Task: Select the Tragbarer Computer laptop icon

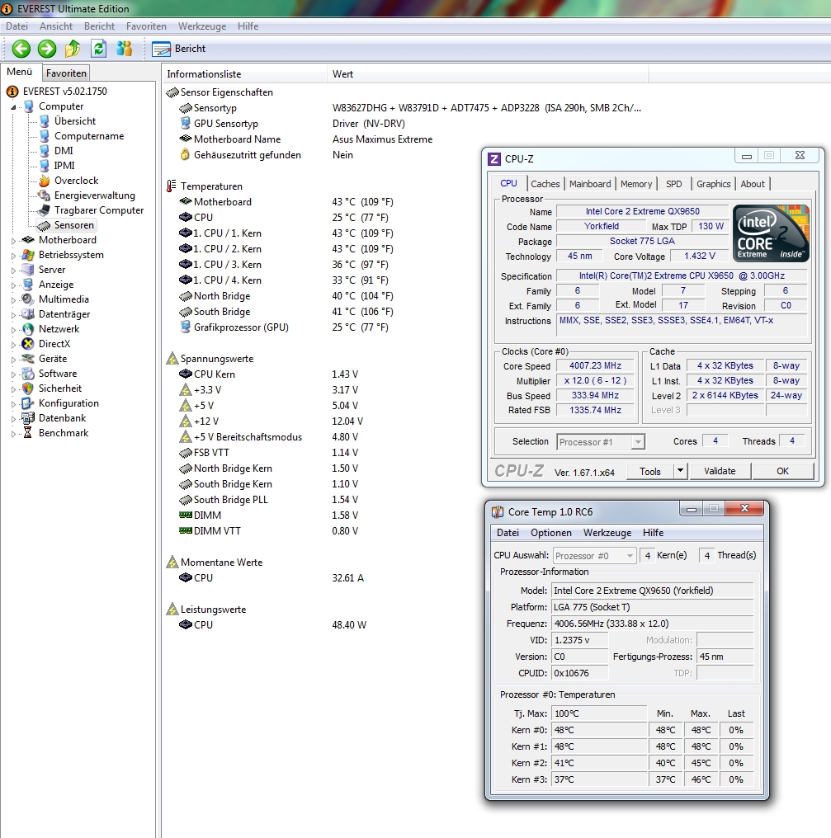Action: point(45,210)
